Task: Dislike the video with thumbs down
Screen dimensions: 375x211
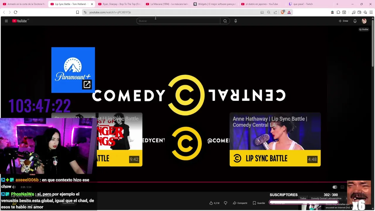Action: point(226,203)
